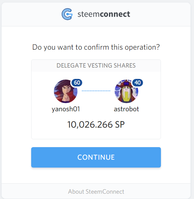Click the reputation badge showing 60
The image size is (194, 199).
click(77, 83)
